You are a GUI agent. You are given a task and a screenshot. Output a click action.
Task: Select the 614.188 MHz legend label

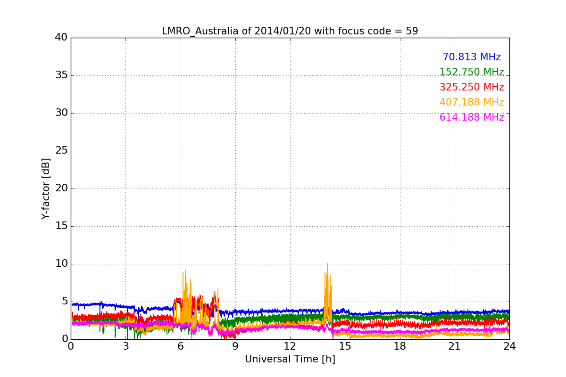point(472,117)
